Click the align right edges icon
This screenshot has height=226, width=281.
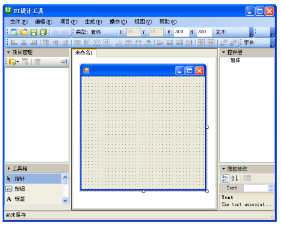[x=34, y=43]
